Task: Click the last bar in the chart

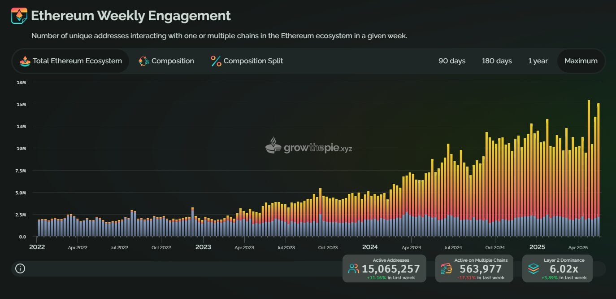Action: (599, 170)
